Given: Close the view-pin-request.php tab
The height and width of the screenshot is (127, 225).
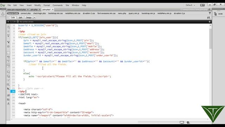Looking at the screenshot, I should 28,10.
